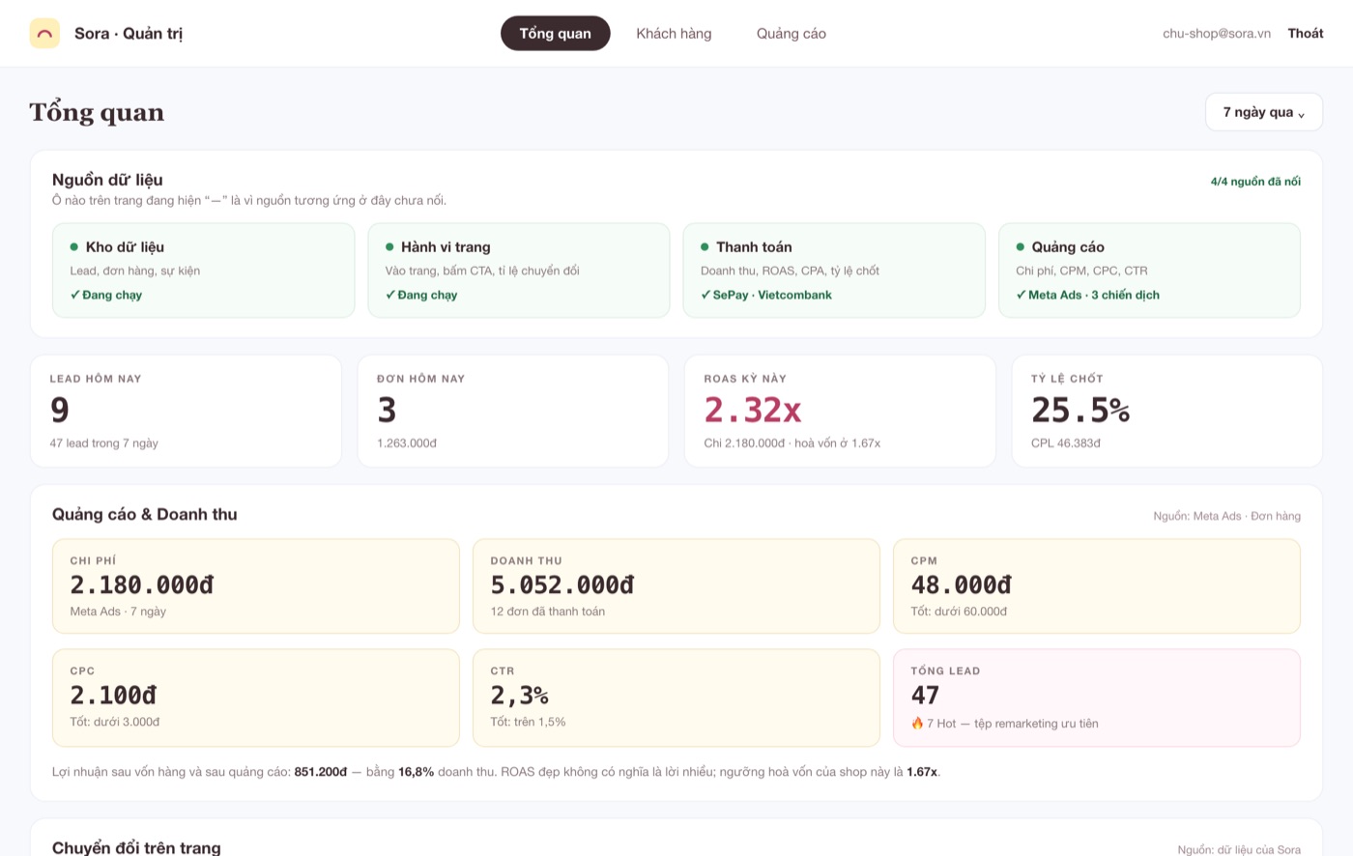
Task: Click the Nguồn dữ liệu section heading
Action: [x=107, y=180]
